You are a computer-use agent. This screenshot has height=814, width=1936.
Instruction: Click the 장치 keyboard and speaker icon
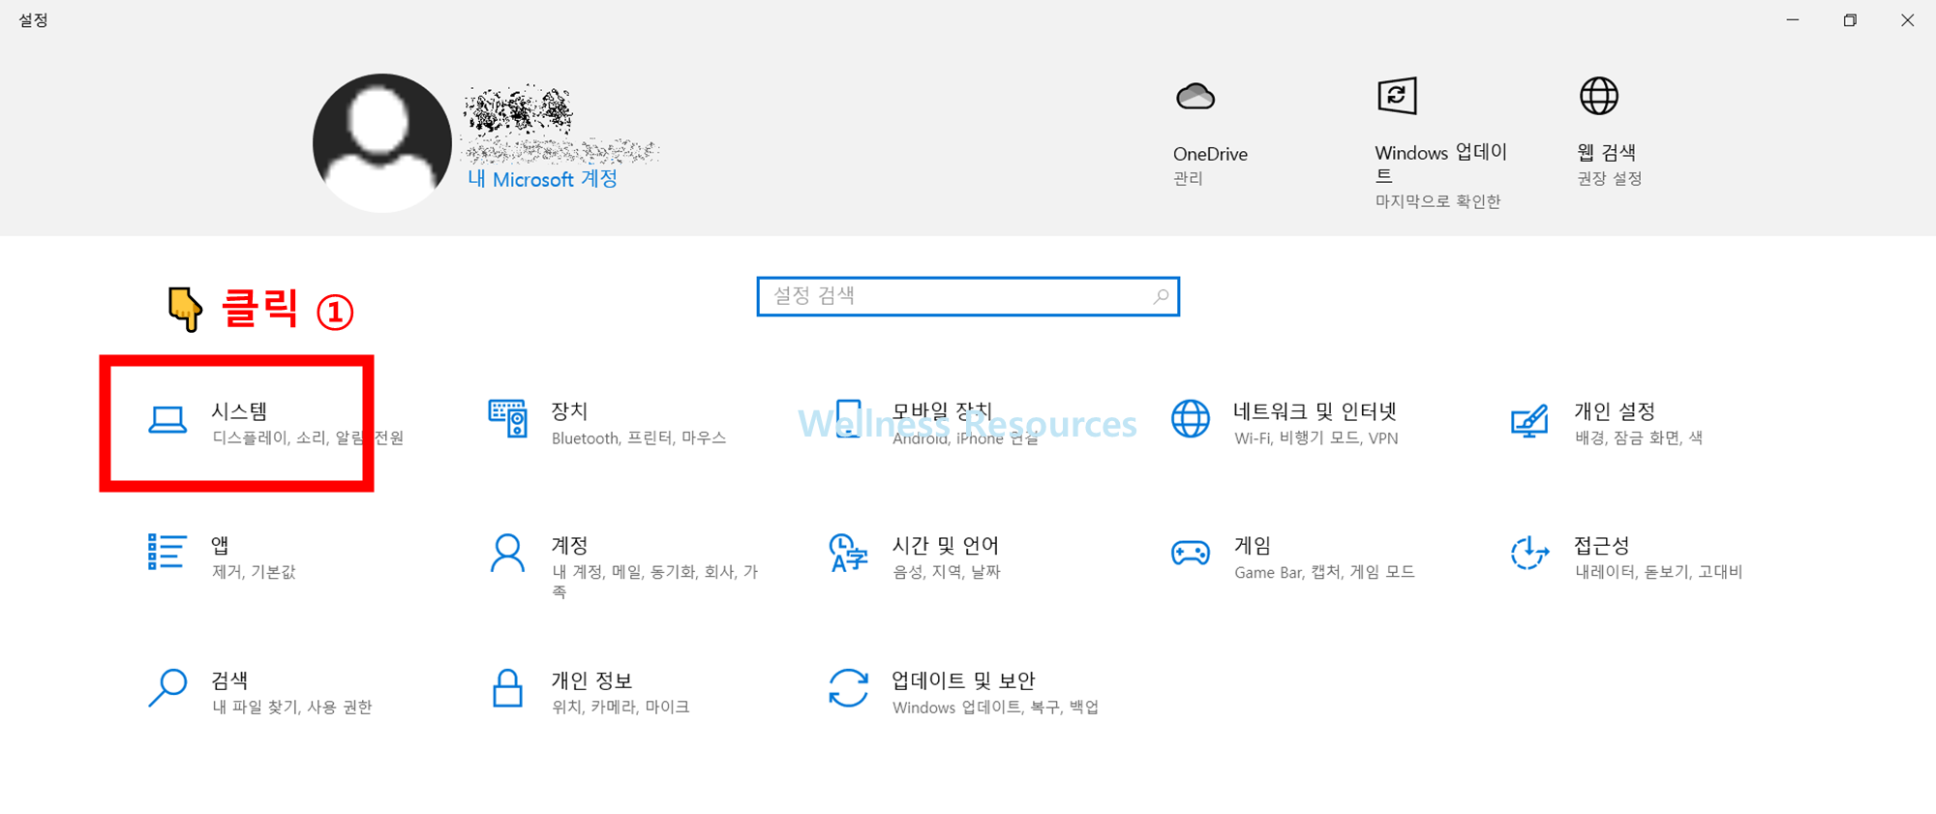[508, 419]
